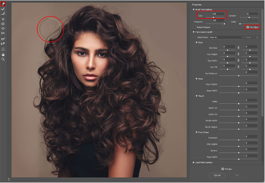Click the brush Rate slider

click(x=249, y=24)
